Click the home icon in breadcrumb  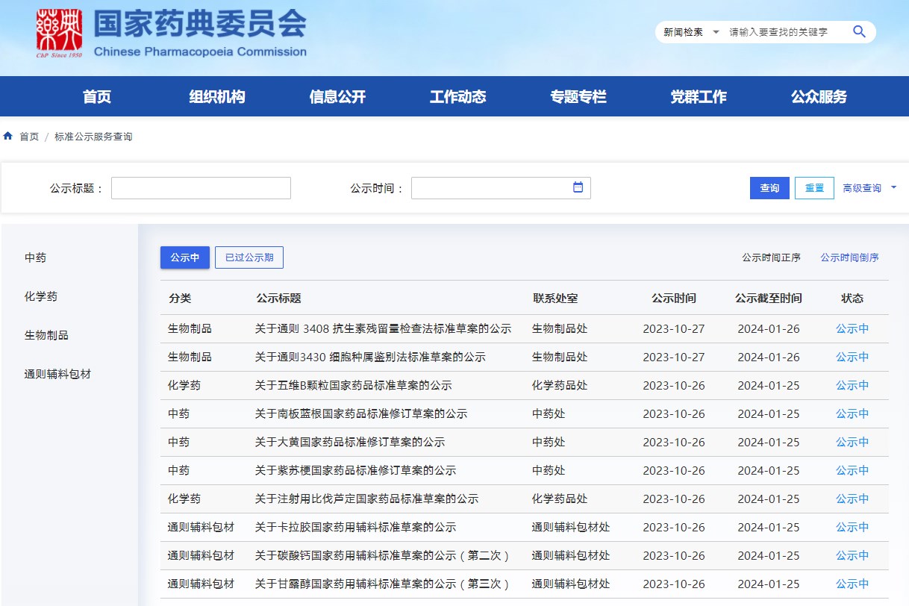point(8,137)
